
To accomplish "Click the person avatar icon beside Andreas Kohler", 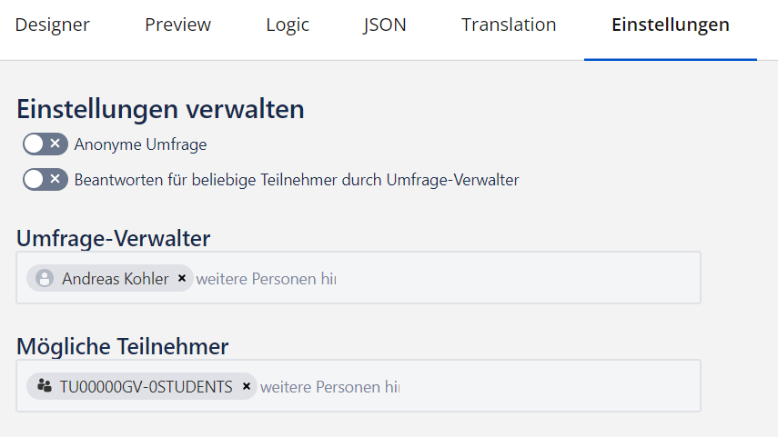I will coord(44,279).
